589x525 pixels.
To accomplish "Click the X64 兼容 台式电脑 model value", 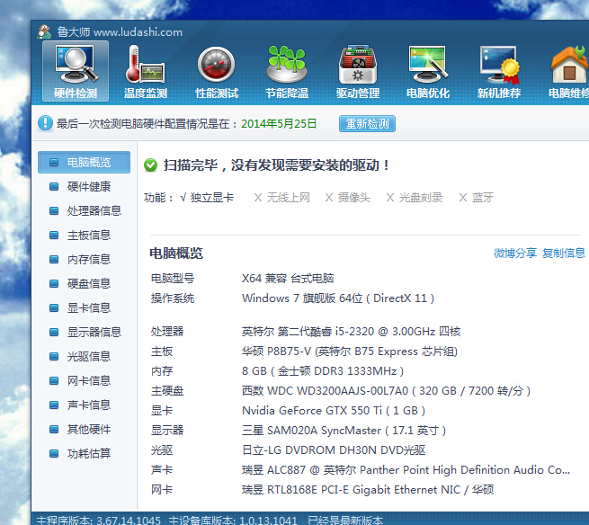I will [x=288, y=279].
